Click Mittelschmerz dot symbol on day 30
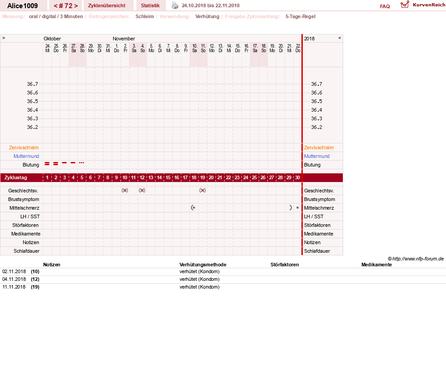This screenshot has width=446, height=373. pyautogui.click(x=297, y=208)
